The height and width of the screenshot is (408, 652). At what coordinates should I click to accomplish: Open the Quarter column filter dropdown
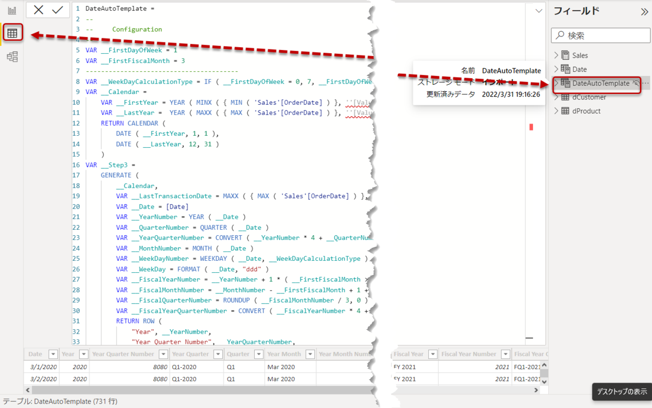coord(259,354)
